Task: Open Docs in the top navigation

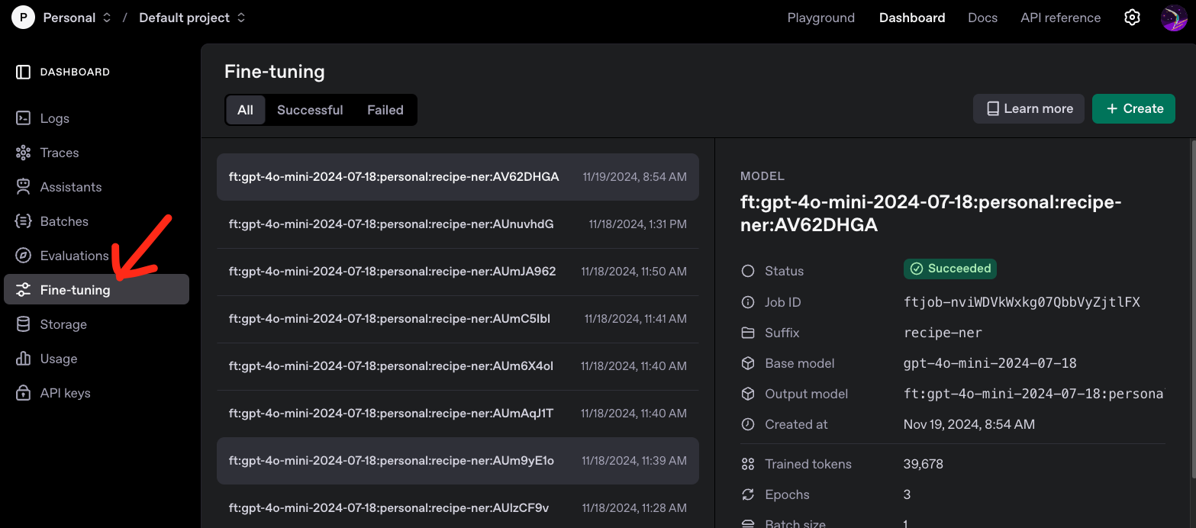Action: (983, 18)
